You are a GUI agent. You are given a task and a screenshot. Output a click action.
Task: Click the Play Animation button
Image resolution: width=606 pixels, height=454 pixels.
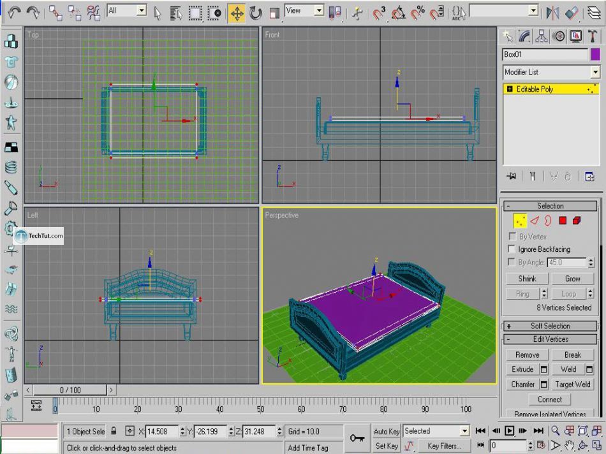pyautogui.click(x=510, y=430)
